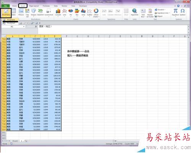Click the insert worksheet icon beside Sheet1 tab
The image size is (191, 153).
[x=26, y=141]
